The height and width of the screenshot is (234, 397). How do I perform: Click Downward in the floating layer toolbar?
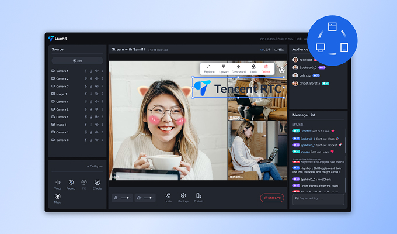click(239, 68)
